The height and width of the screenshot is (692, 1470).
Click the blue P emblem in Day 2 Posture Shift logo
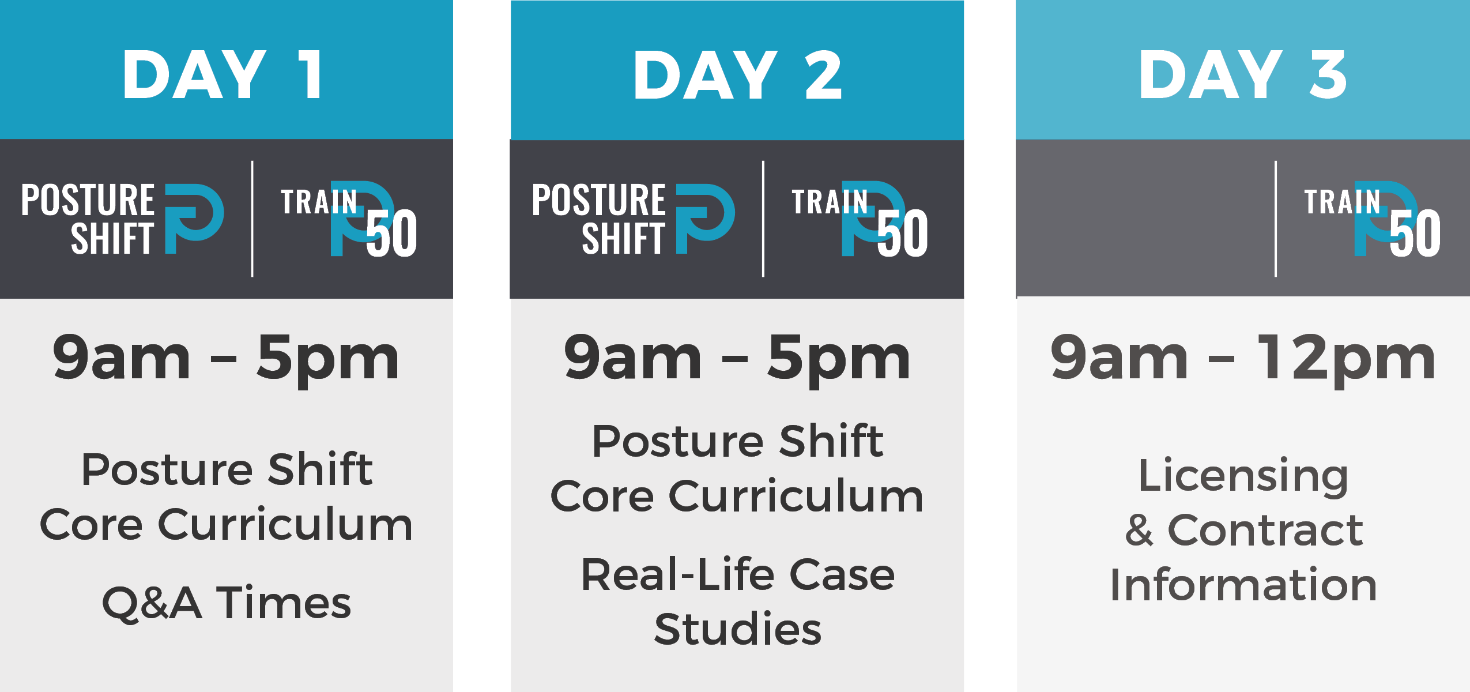(705, 219)
